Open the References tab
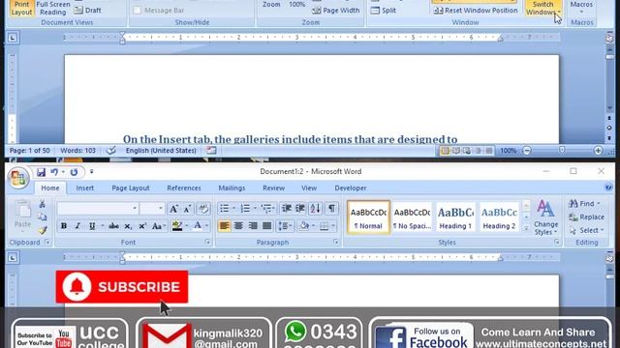Screen dimensions: 620x348 (x=184, y=188)
